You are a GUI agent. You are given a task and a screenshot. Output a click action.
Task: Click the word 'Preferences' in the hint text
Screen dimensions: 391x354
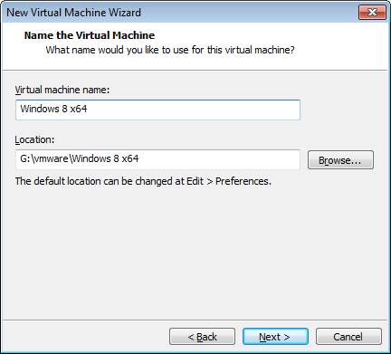(243, 181)
